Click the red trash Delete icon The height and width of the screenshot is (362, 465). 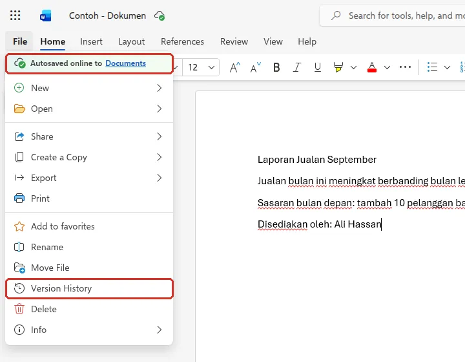point(19,309)
